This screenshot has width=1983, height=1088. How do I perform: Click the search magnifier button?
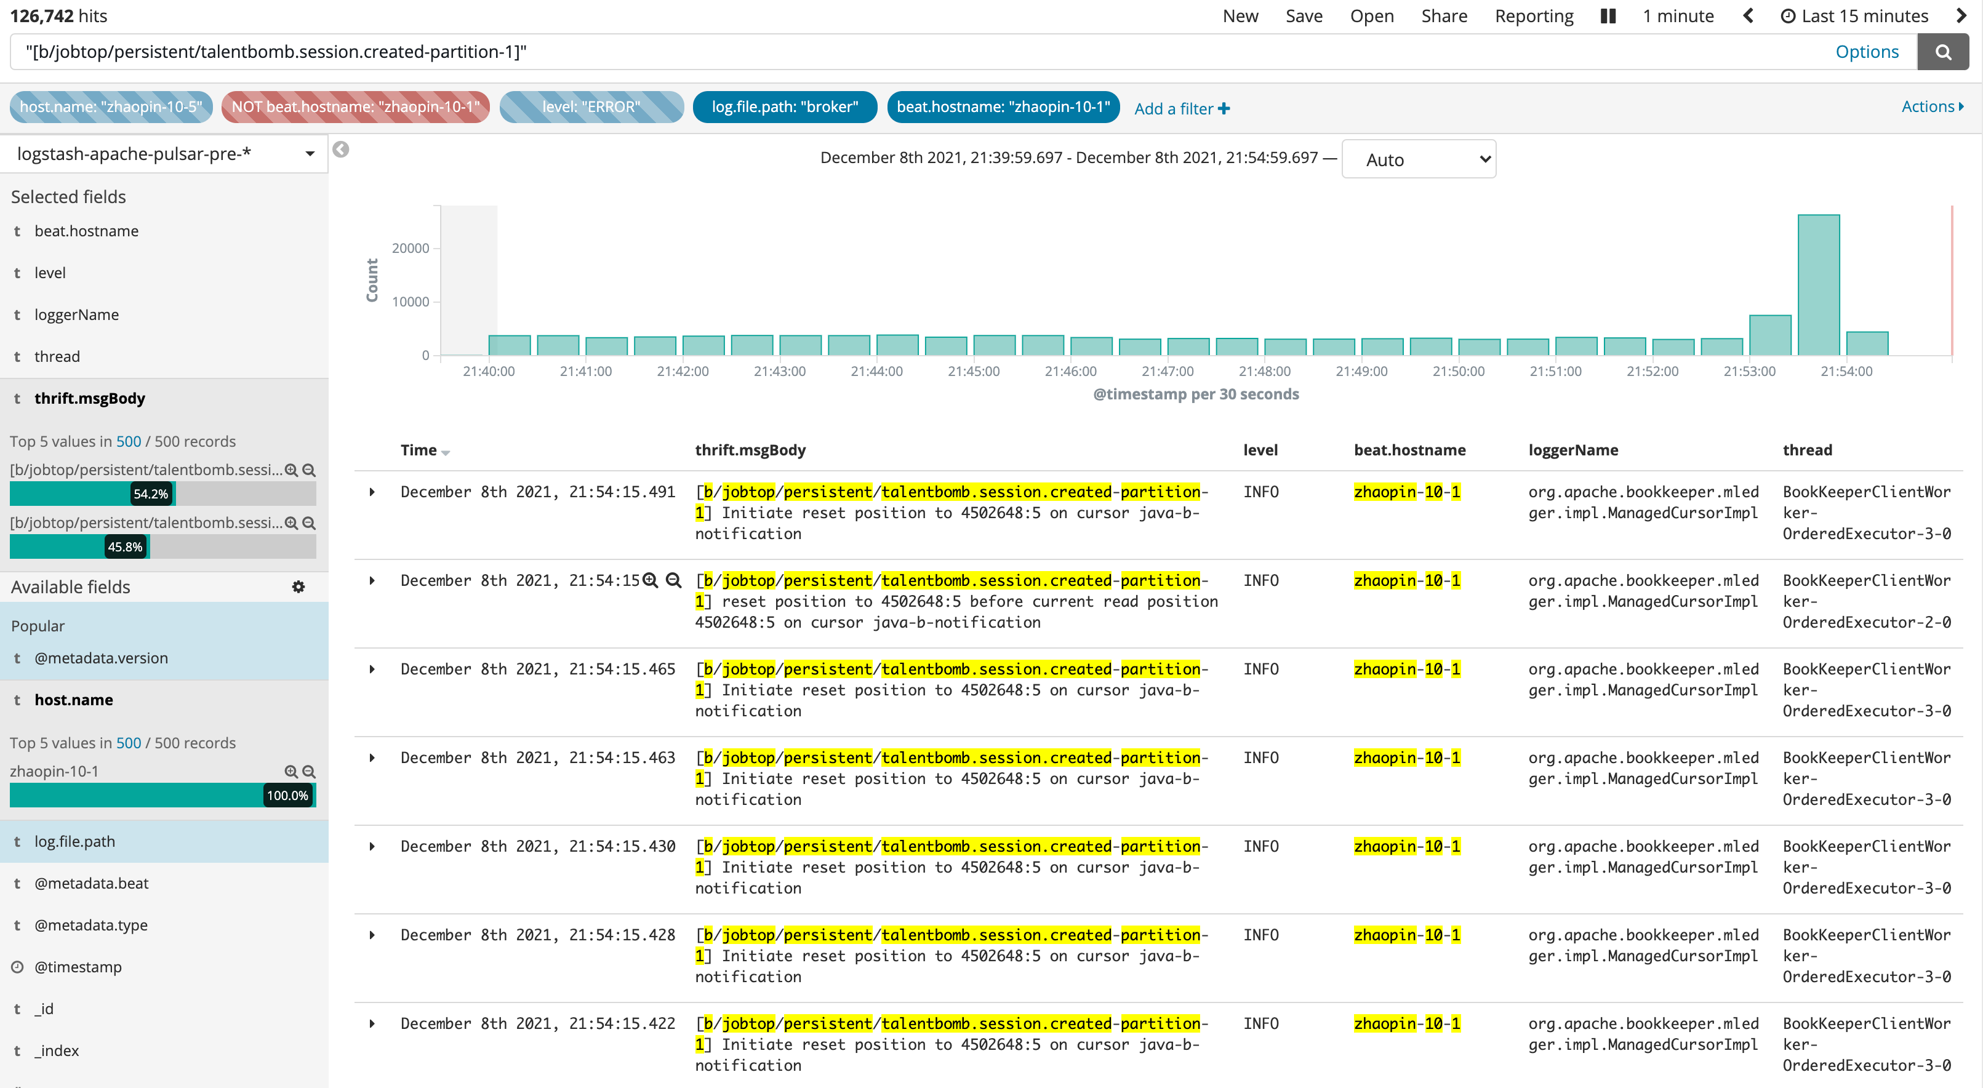tap(1942, 52)
